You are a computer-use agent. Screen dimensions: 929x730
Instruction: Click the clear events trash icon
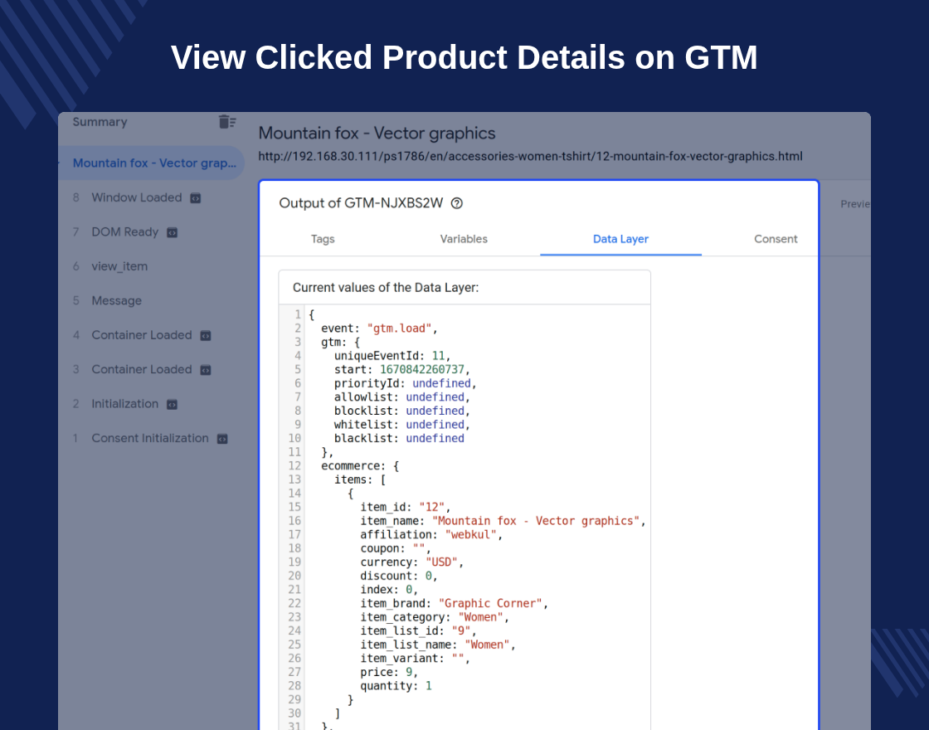click(227, 121)
